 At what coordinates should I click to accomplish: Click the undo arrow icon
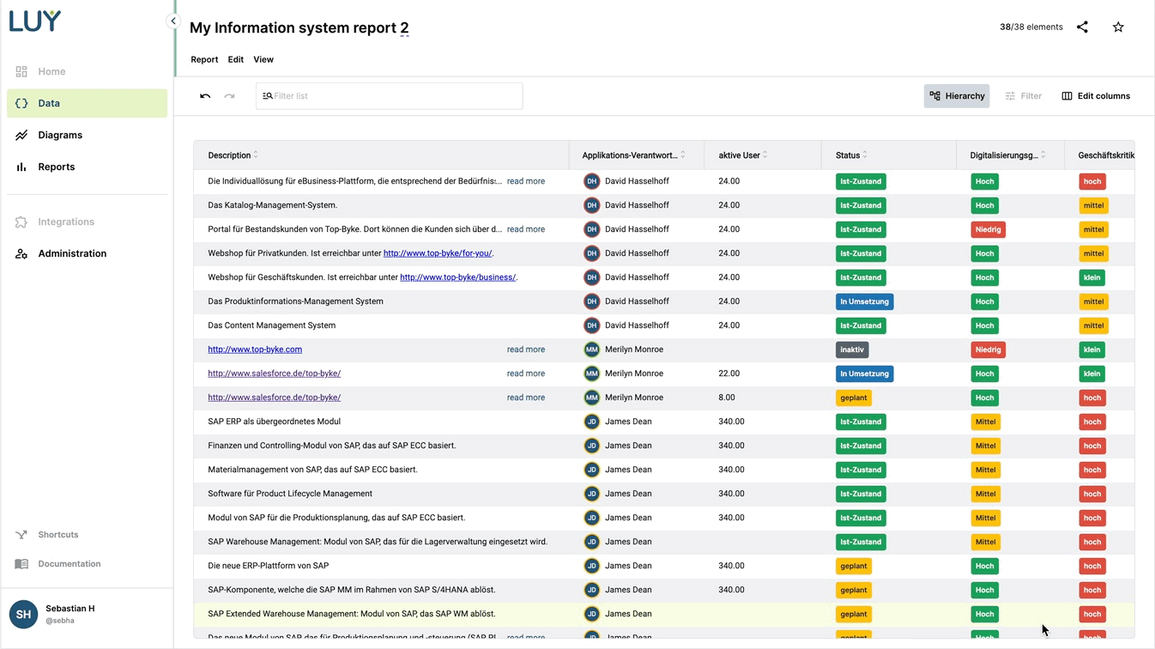click(205, 96)
